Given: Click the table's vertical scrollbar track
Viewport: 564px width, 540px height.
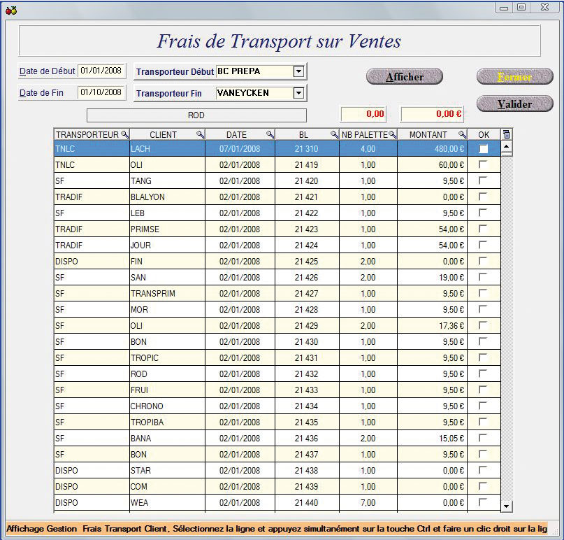Looking at the screenshot, I should coord(507,327).
